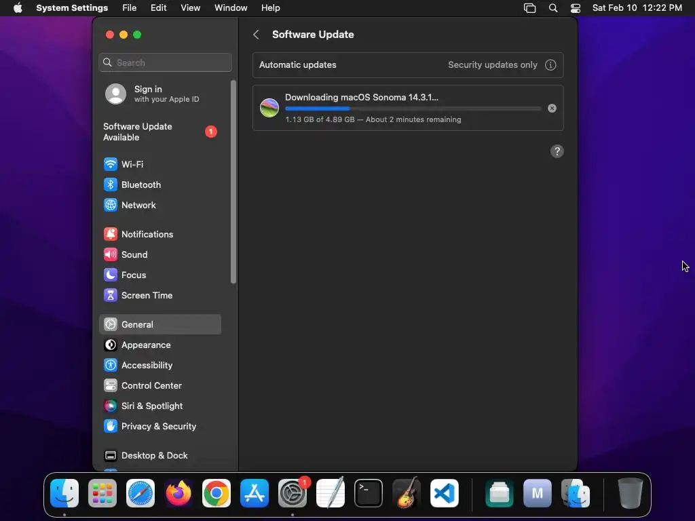Click 'Downloading macOS Sonoma 14.3.1...' text
Image resolution: width=695 pixels, height=521 pixels.
(x=361, y=98)
